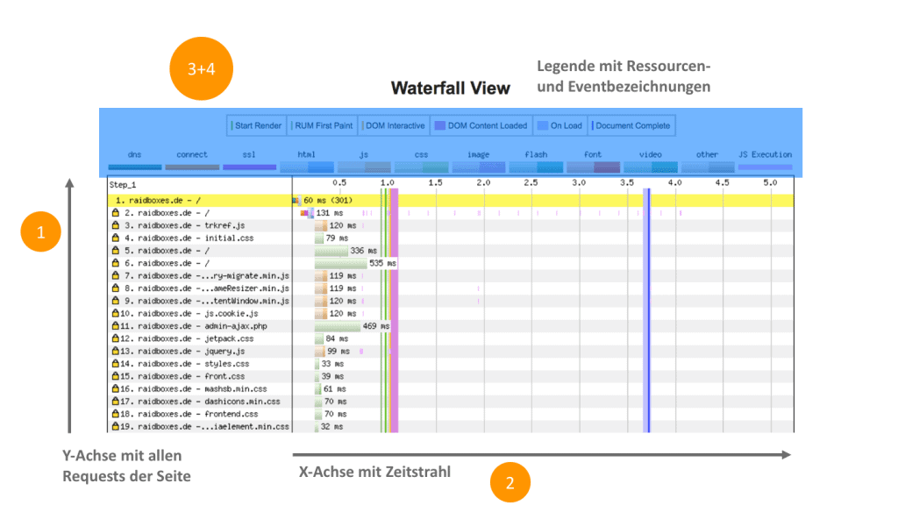Click the html color swatch in legend

click(x=306, y=167)
